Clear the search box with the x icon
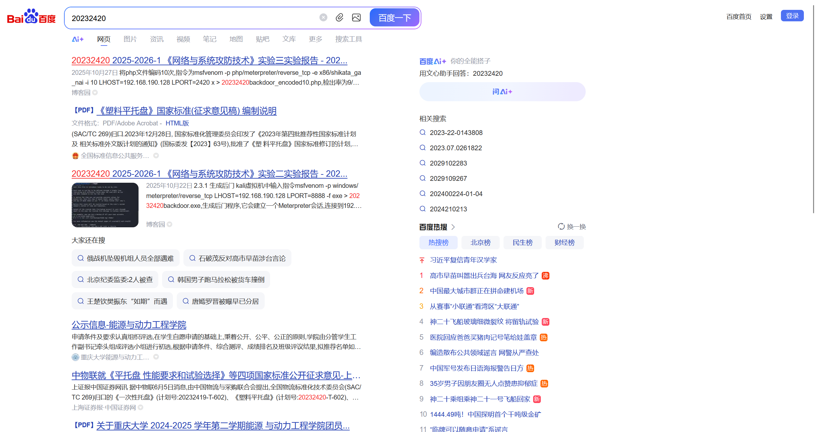 (323, 18)
